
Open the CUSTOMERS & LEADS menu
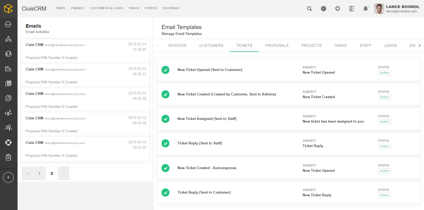pos(107,8)
